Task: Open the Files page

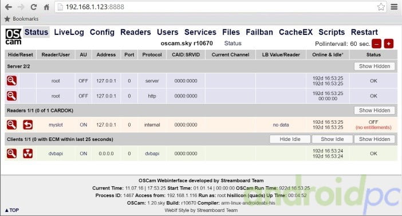Action: [231, 32]
